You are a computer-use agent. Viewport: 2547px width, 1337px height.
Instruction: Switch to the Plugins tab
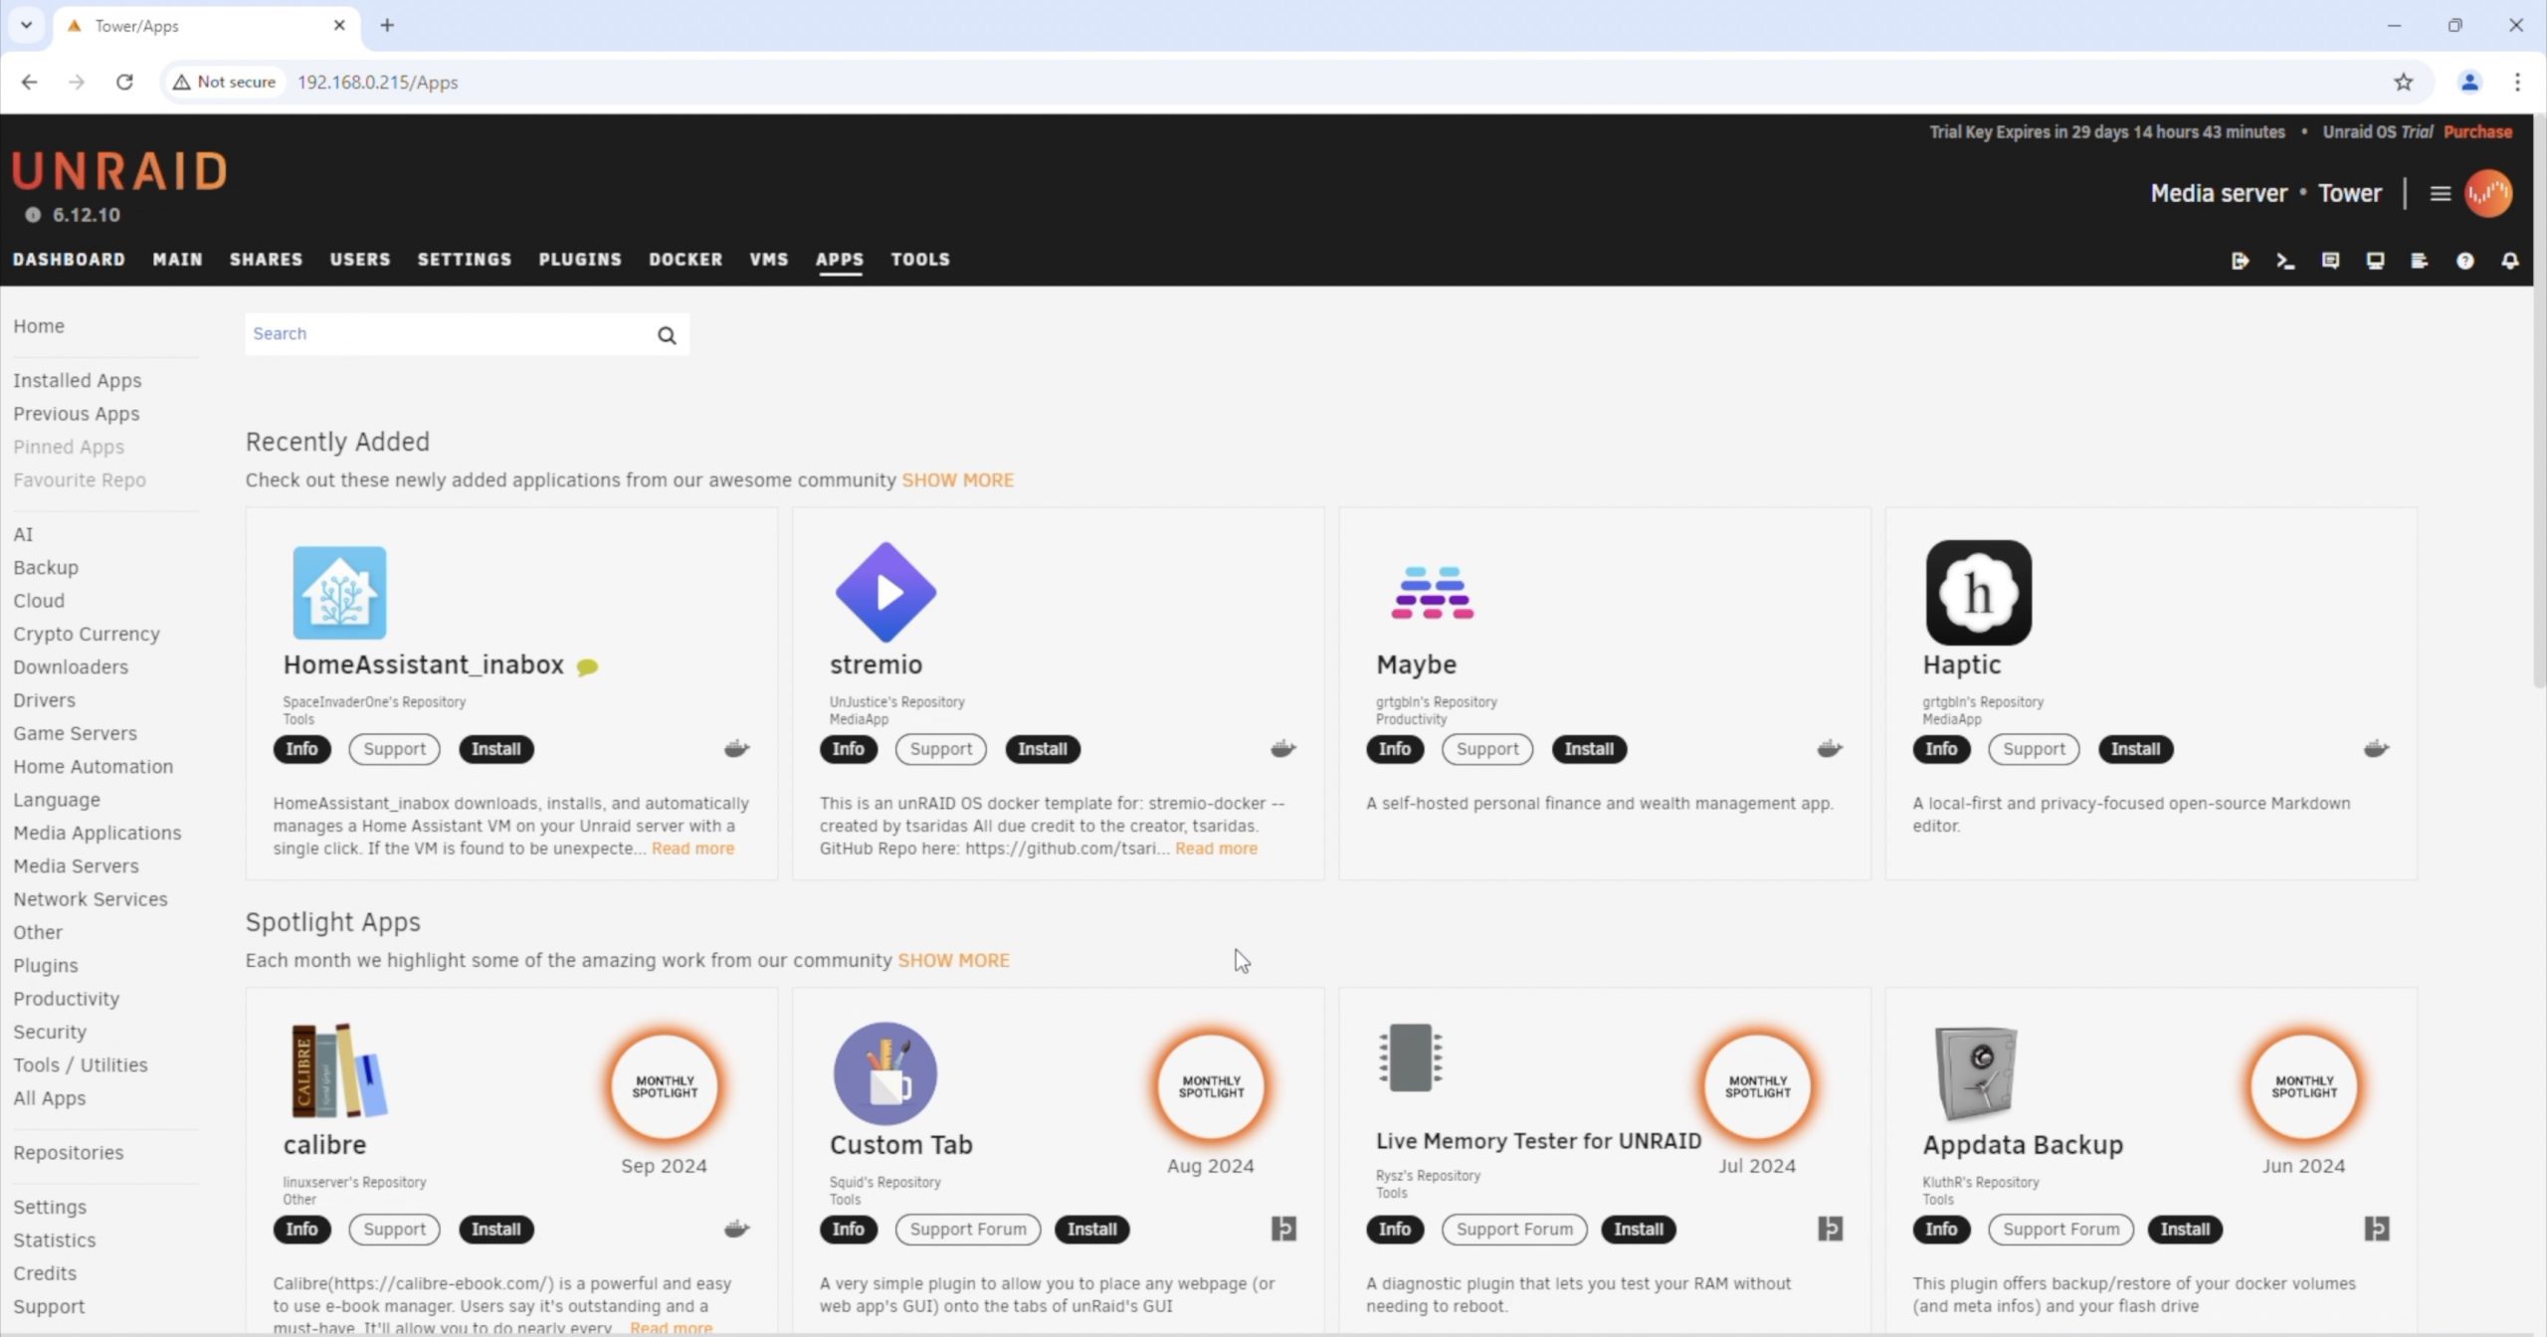tap(580, 260)
